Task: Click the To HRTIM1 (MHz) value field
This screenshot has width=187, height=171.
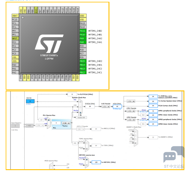Action: pyautogui.click(x=96, y=162)
